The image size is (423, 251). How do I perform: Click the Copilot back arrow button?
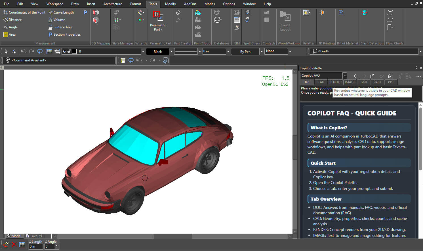(x=355, y=76)
